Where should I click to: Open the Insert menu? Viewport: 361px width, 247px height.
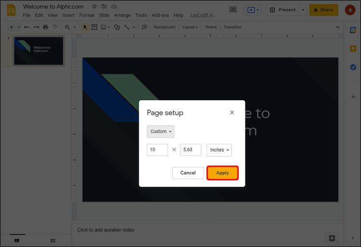(68, 15)
